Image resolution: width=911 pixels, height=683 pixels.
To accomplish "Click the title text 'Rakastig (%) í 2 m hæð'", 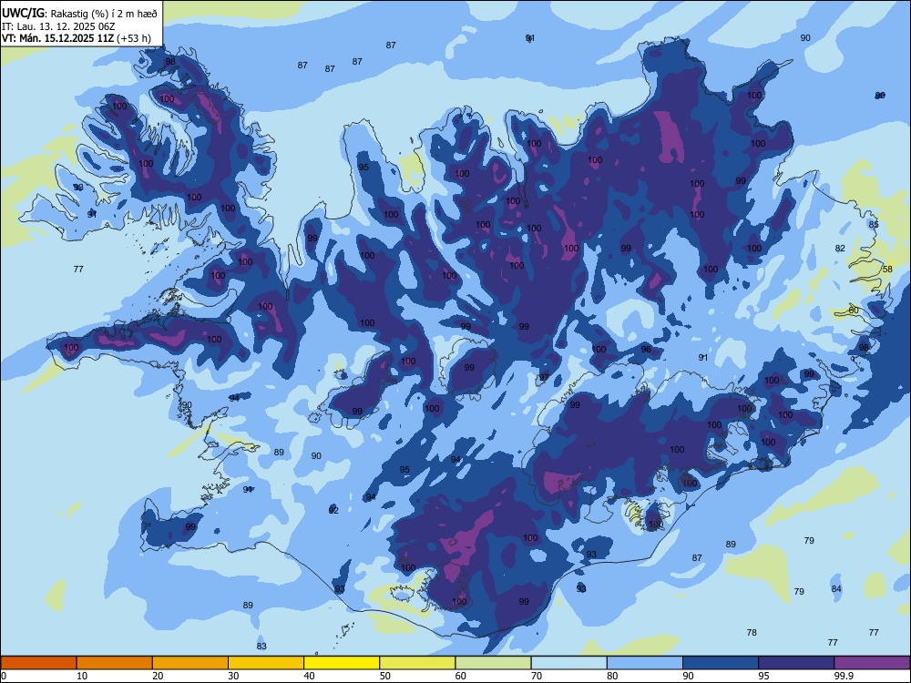I will click(105, 14).
